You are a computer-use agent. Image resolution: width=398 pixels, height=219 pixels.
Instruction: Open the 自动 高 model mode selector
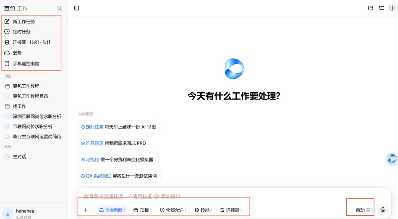click(365, 210)
